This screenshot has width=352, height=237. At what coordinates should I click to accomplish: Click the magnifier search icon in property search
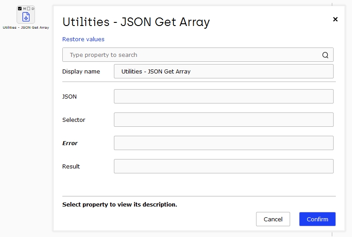click(x=325, y=55)
